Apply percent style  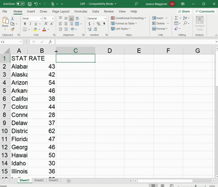[x=99, y=24]
